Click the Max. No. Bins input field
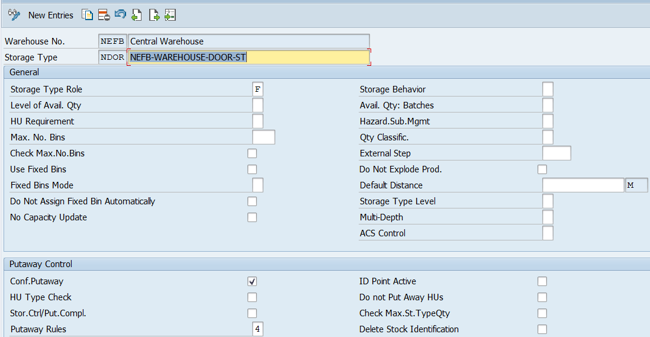 tap(263, 137)
